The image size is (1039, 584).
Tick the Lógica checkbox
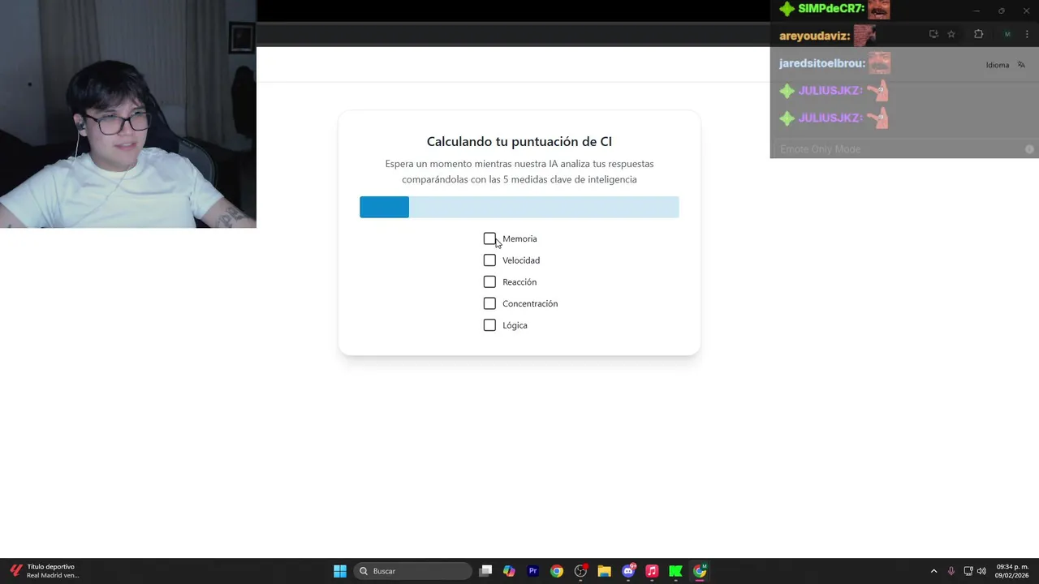pyautogui.click(x=489, y=325)
